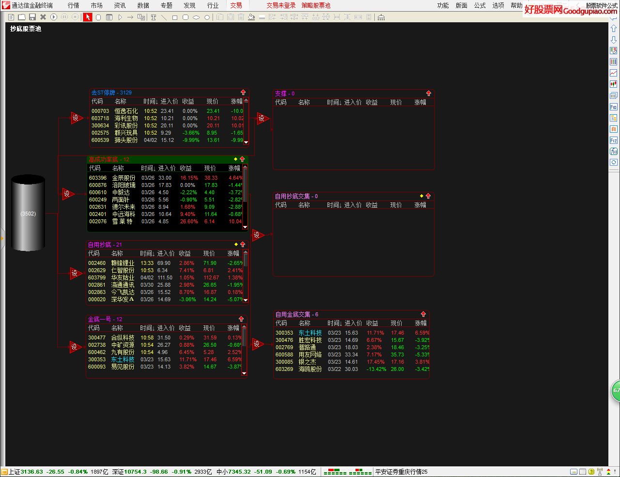Open the 资讯 menu
620x477 pixels.
(120, 5)
